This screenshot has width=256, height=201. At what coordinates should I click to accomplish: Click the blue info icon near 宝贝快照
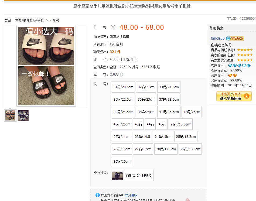pos(97,195)
